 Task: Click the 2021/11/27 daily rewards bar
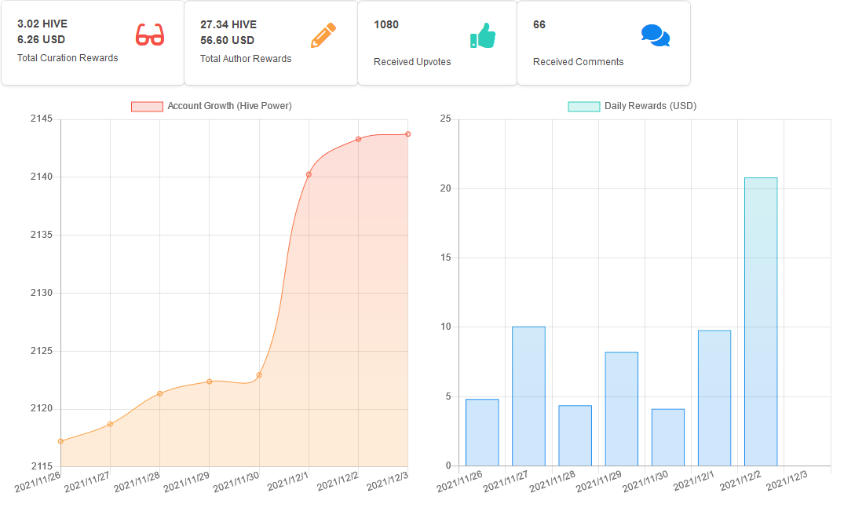tap(528, 396)
